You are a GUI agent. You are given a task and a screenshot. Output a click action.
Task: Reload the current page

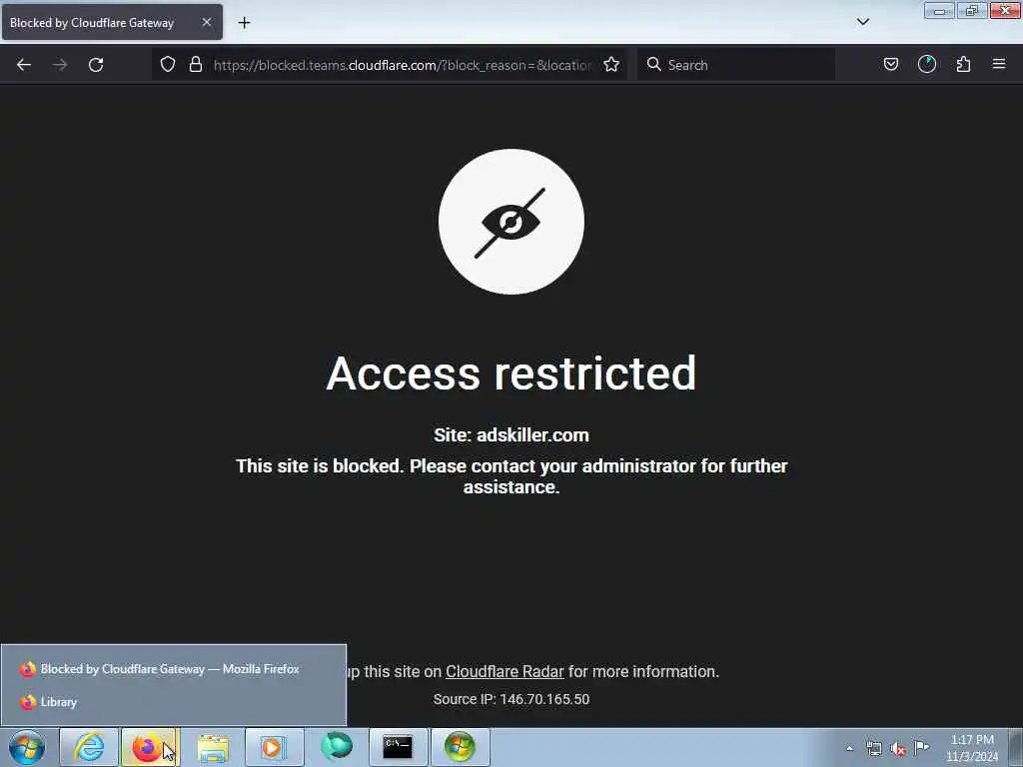[96, 65]
